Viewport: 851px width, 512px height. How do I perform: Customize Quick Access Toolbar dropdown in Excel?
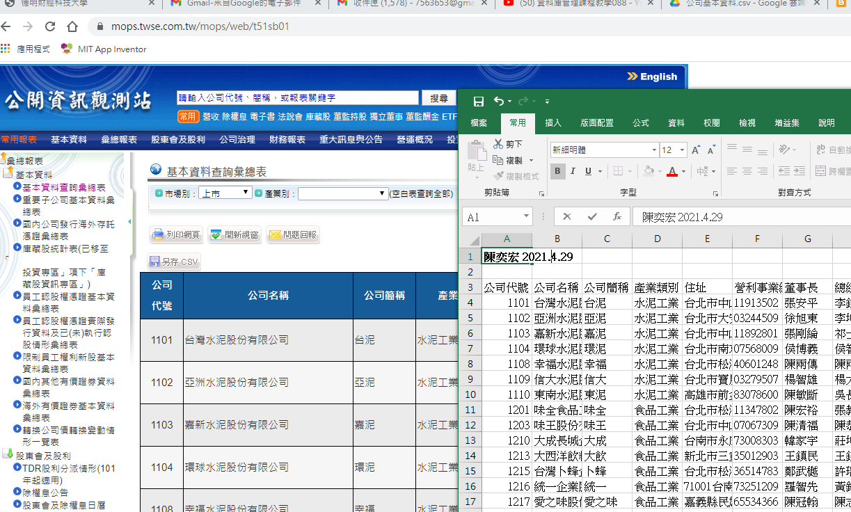click(547, 102)
